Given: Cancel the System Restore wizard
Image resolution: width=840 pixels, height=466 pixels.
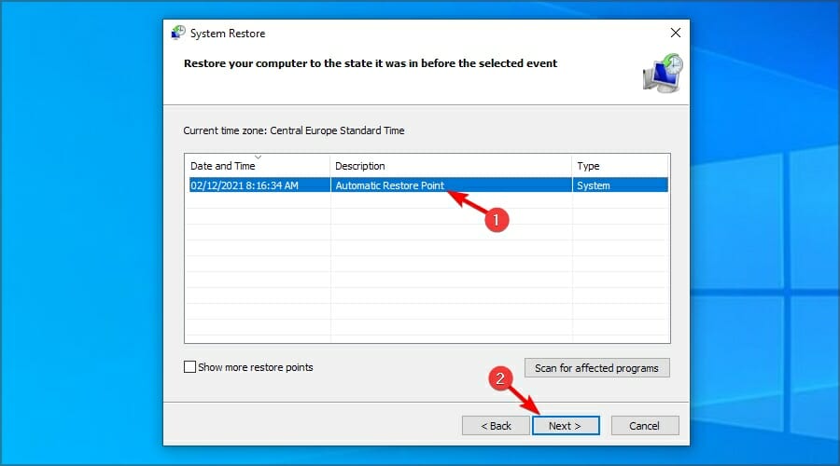Looking at the screenshot, I should click(x=644, y=426).
